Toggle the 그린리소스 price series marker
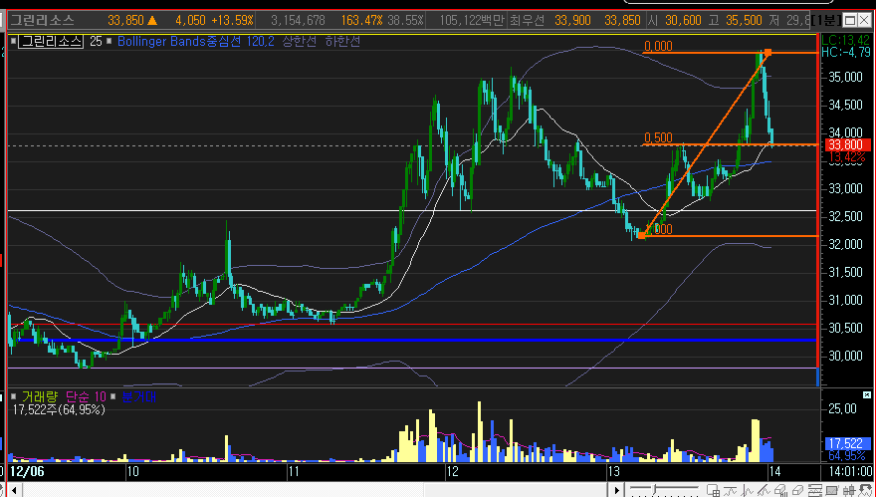 [13, 41]
